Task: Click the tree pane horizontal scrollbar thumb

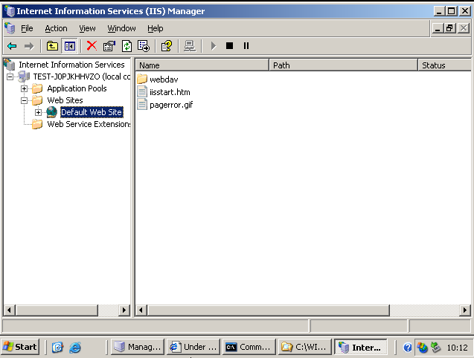Action: (x=57, y=310)
